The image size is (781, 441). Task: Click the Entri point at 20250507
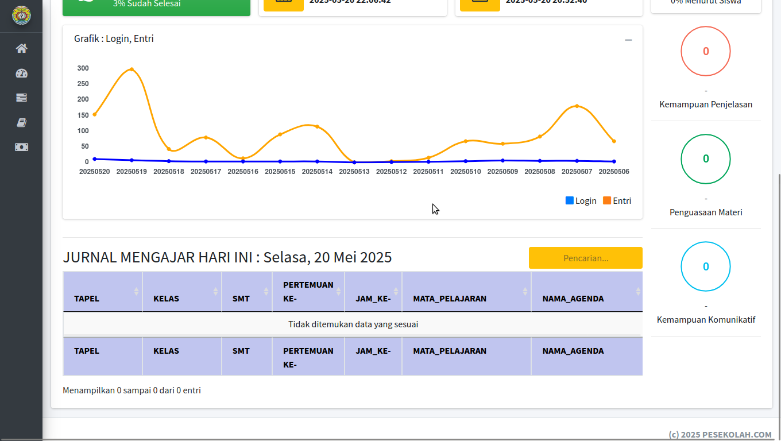pyautogui.click(x=577, y=106)
